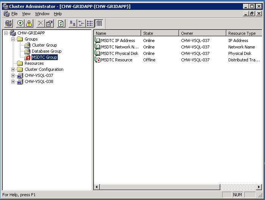Viewport: 265px width, 200px height.
Task: Click the Offline state of MSDTC Resource
Action: click(149, 60)
